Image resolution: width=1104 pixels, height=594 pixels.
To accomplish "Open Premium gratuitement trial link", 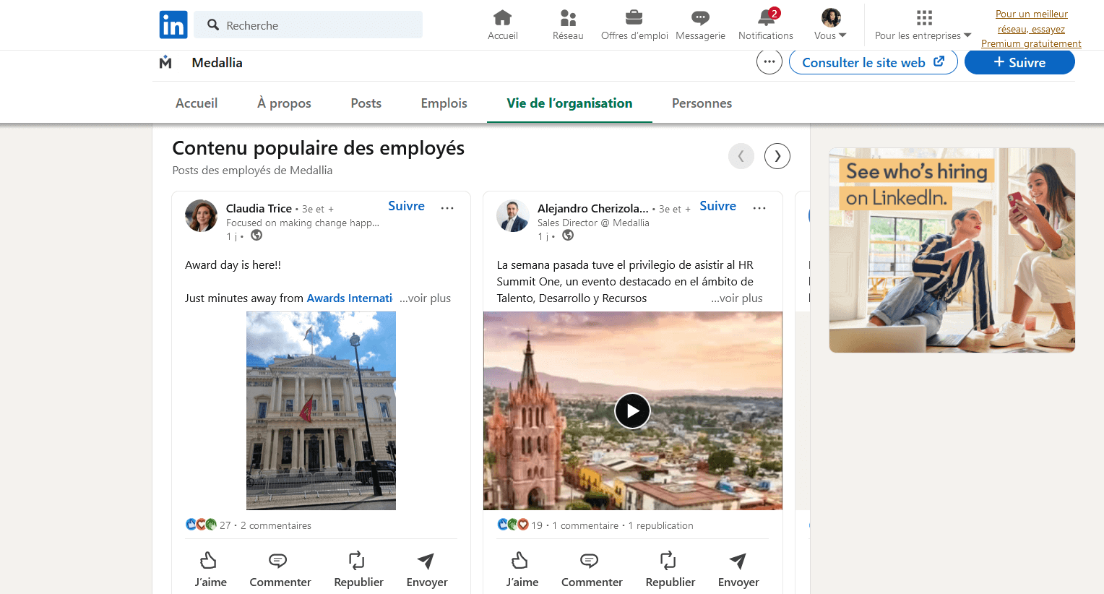I will pos(1031,29).
